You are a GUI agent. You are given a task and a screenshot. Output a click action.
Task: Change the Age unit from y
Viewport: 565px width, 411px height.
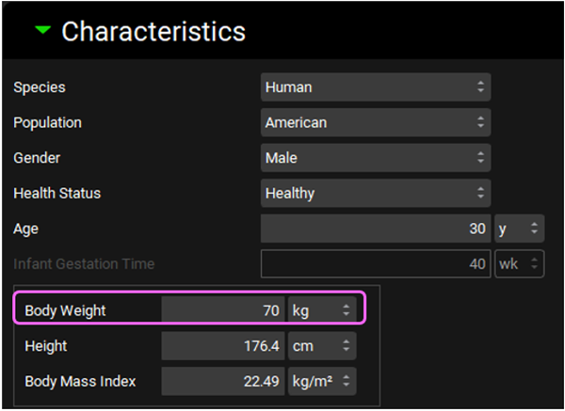point(519,229)
